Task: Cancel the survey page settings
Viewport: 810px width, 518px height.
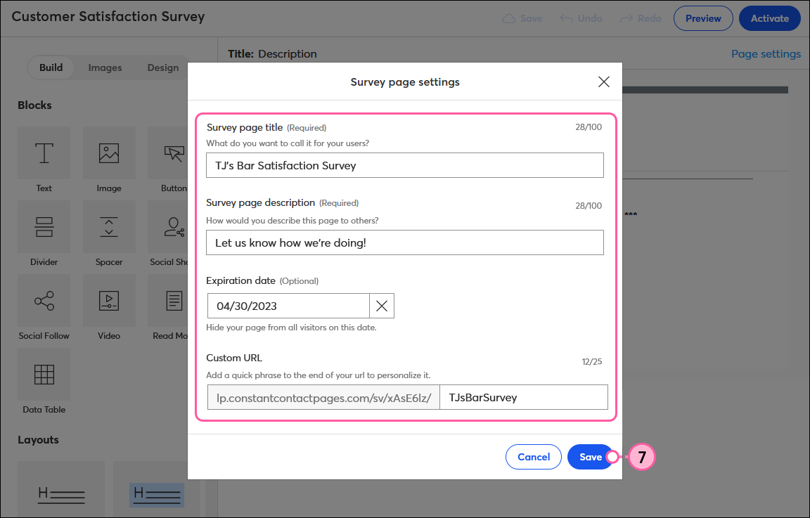Action: (533, 457)
